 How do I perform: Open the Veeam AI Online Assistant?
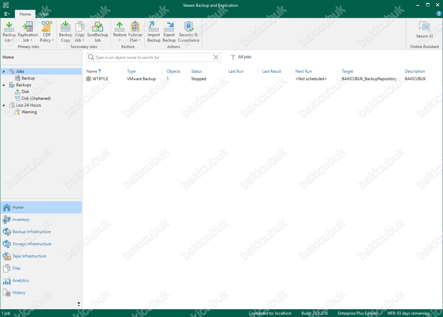click(424, 30)
